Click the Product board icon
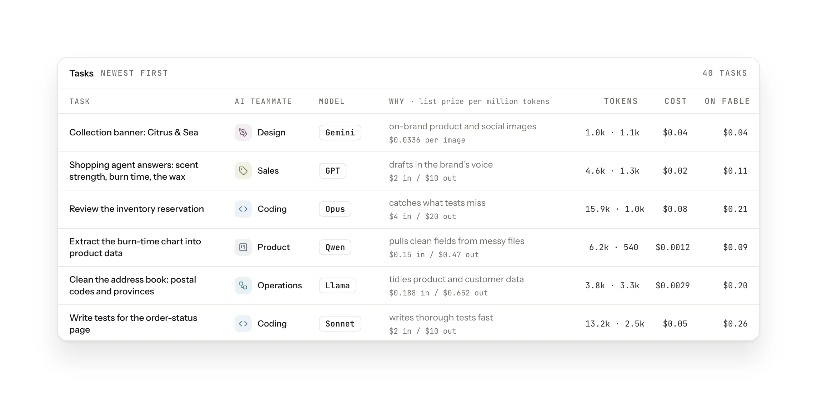817x398 pixels. click(x=243, y=247)
